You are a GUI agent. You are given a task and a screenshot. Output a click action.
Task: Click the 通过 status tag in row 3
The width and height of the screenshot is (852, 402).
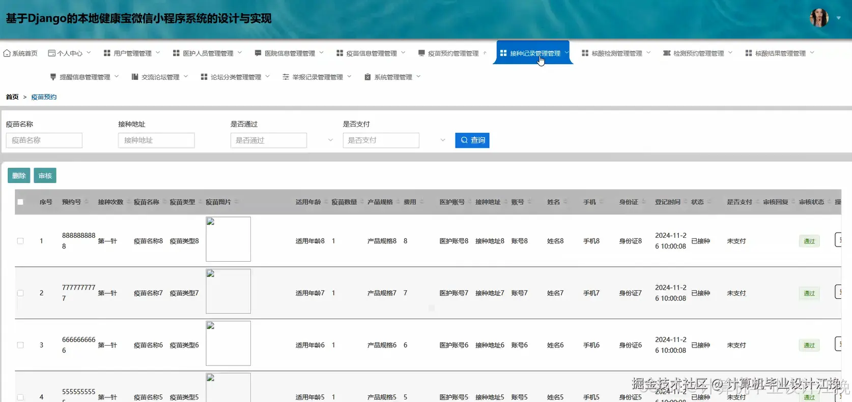coord(809,345)
